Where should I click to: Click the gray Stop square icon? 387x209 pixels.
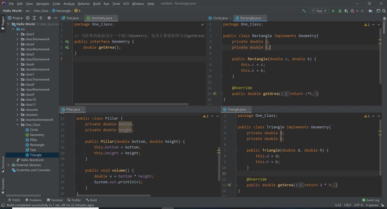[x=363, y=11]
